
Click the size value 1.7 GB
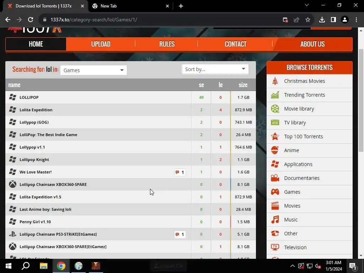coord(243,97)
